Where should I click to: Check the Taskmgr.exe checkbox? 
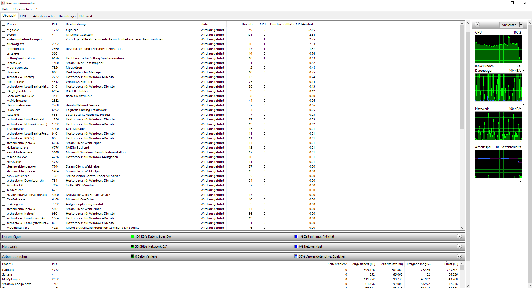[4, 129]
